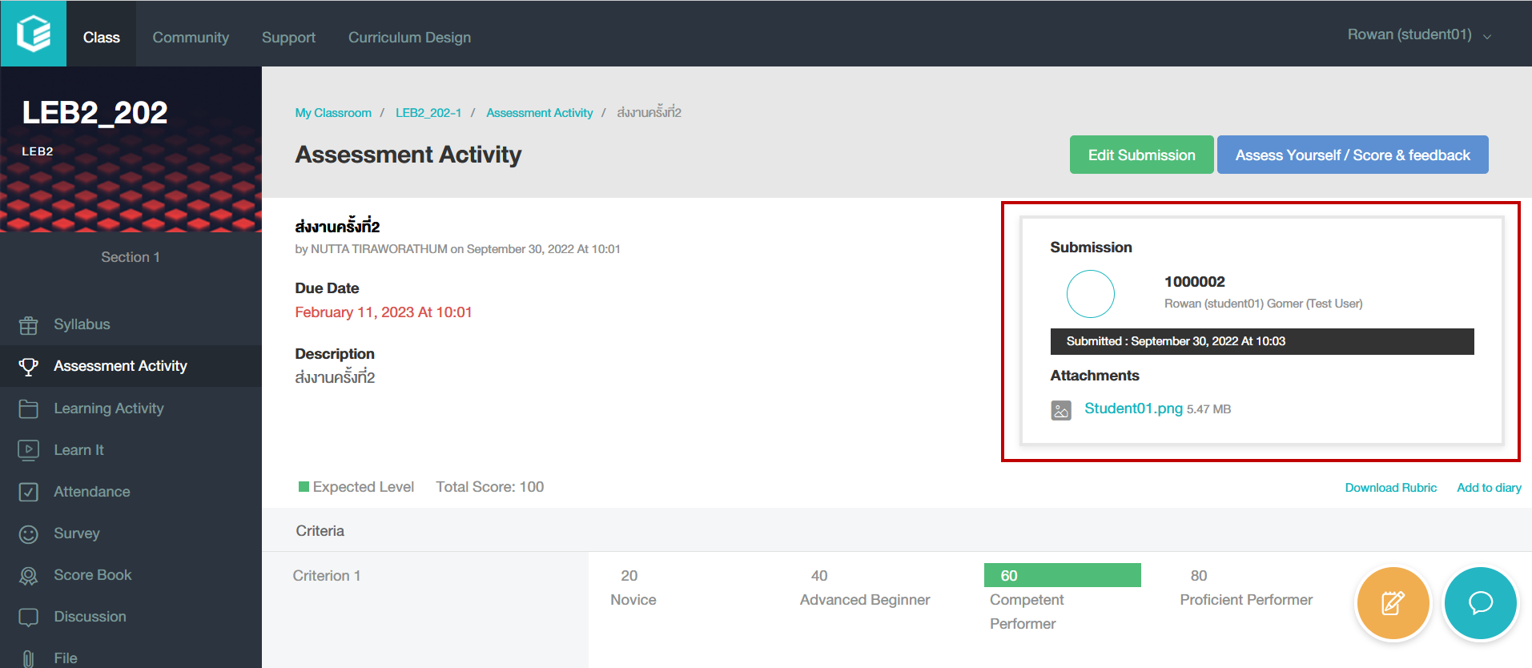Follow the My Classroom breadcrumb link
1532x668 pixels.
coord(333,113)
